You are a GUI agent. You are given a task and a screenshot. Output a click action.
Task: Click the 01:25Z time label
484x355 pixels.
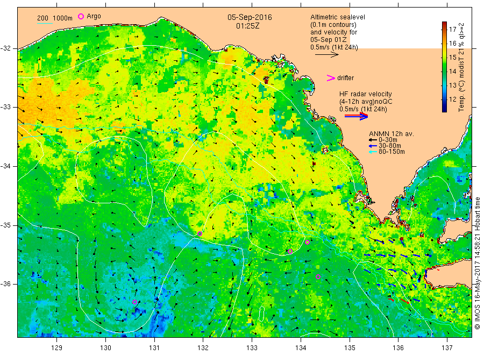point(248,26)
